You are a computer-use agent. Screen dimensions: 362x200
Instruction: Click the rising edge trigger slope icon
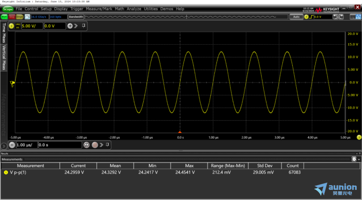click(x=311, y=17)
